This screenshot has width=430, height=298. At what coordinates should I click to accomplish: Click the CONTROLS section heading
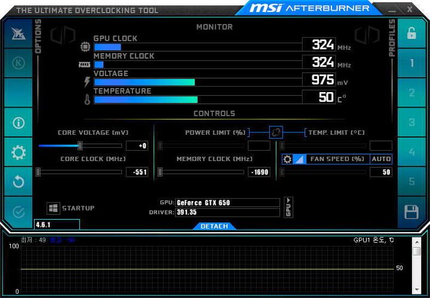(214, 114)
